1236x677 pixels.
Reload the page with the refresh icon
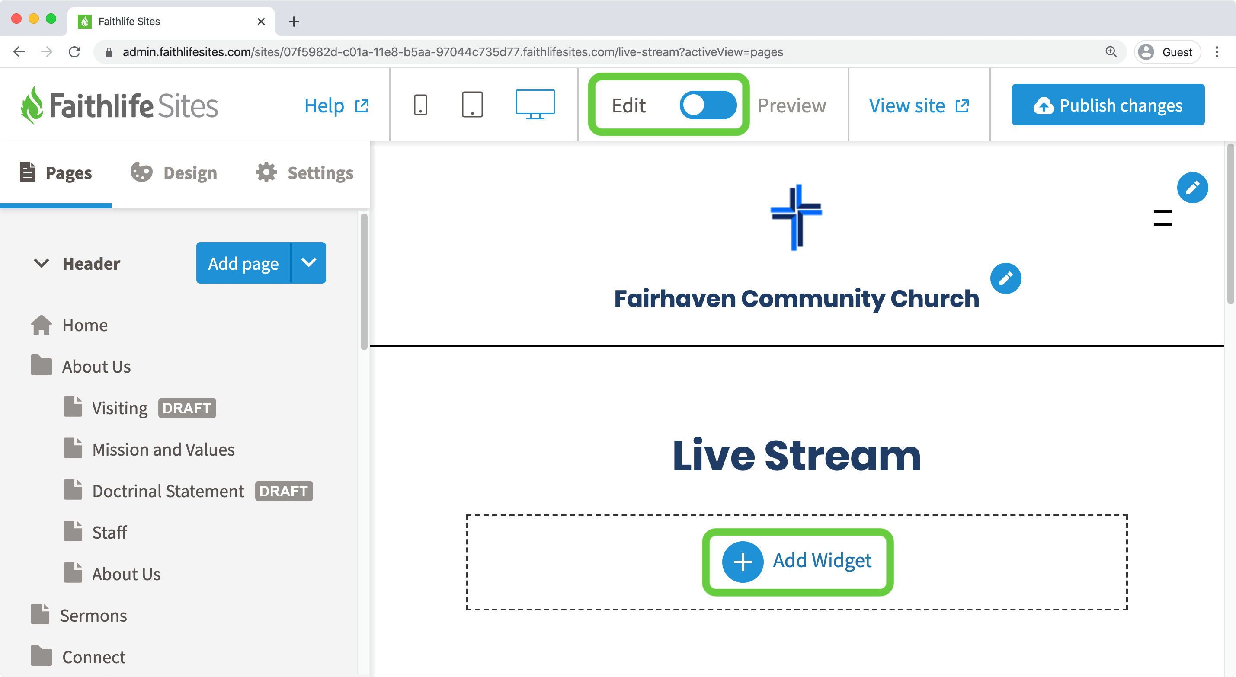click(74, 52)
